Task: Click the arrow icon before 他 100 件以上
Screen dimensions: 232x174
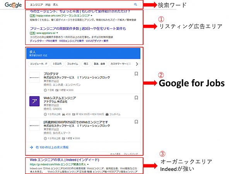Action: (31, 147)
